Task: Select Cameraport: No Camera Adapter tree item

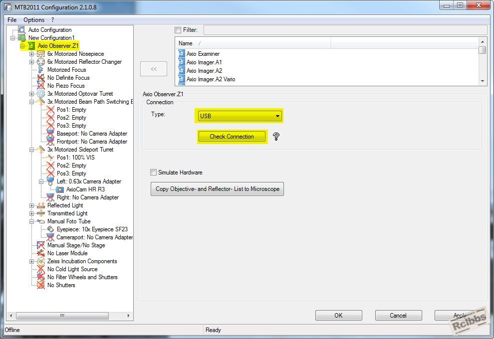Action: click(94, 237)
